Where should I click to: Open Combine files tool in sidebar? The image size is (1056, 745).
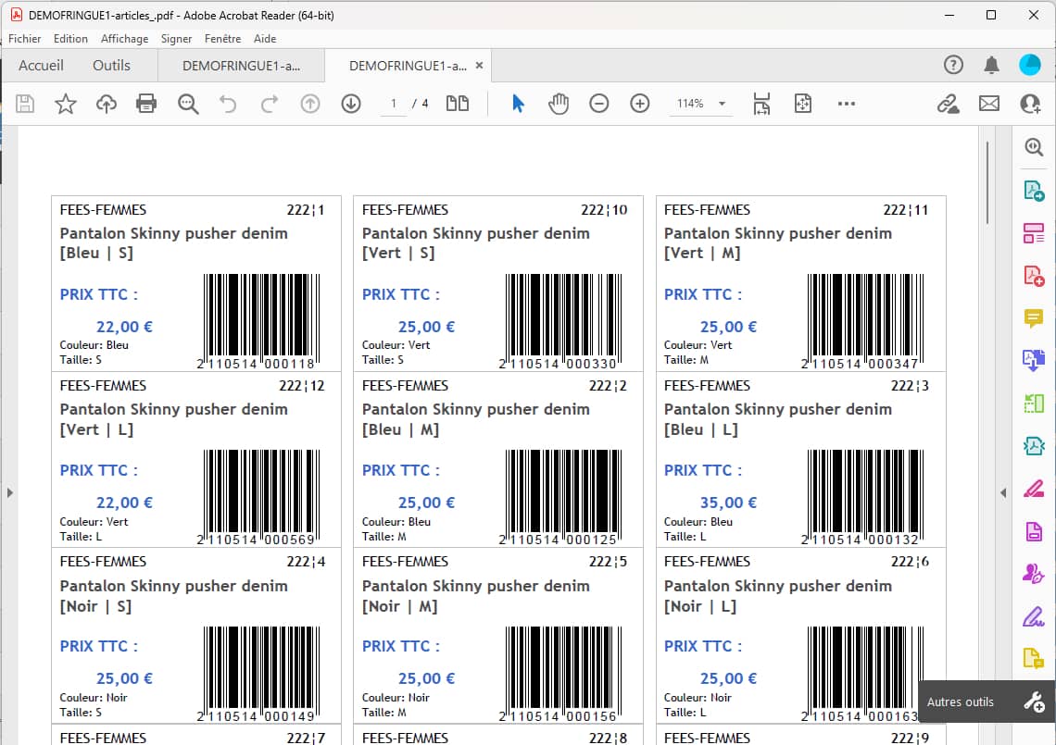click(x=1034, y=360)
